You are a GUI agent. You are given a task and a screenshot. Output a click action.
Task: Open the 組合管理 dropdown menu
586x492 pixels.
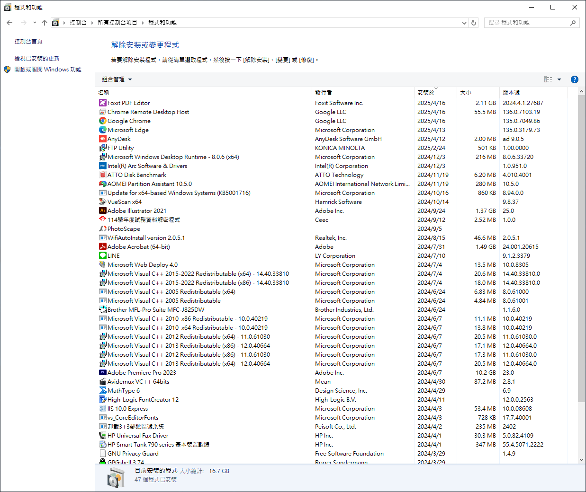(x=117, y=79)
